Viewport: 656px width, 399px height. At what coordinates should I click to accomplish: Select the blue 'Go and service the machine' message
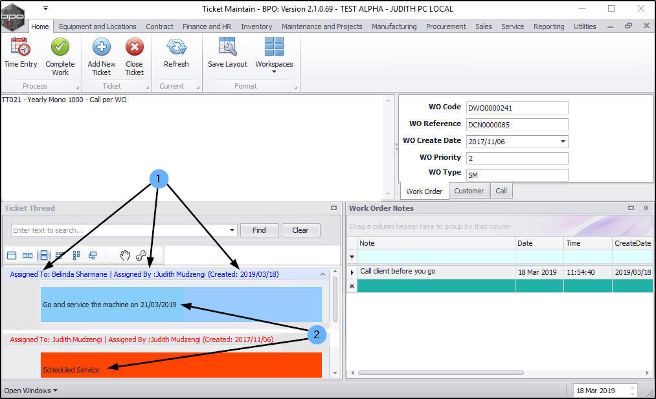click(x=181, y=305)
